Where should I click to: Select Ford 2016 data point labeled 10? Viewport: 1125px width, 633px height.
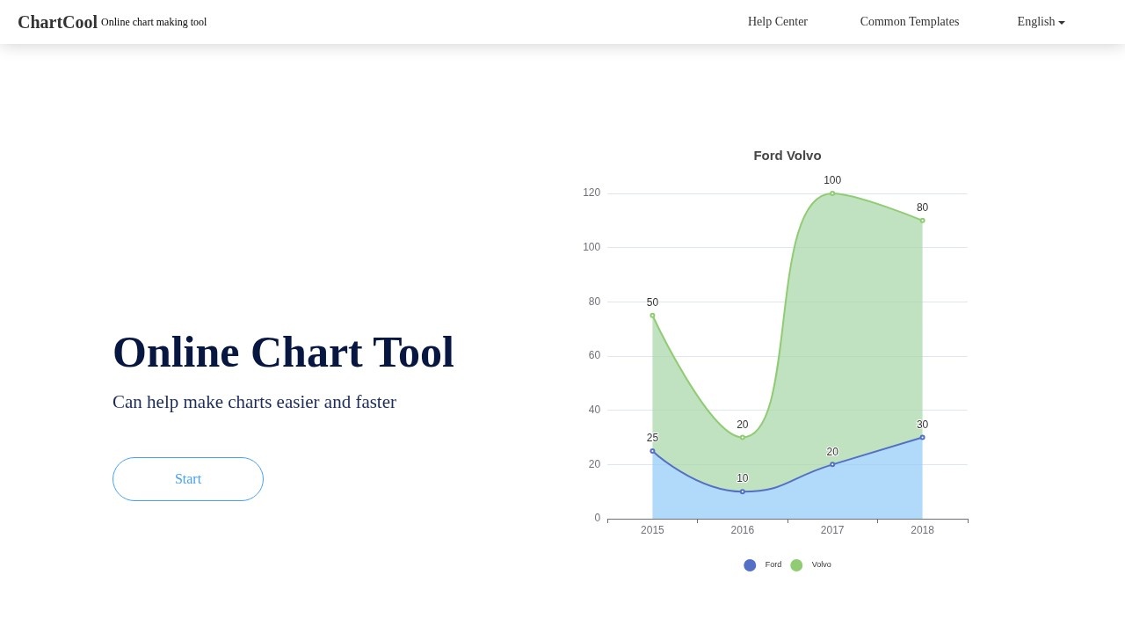tap(743, 491)
